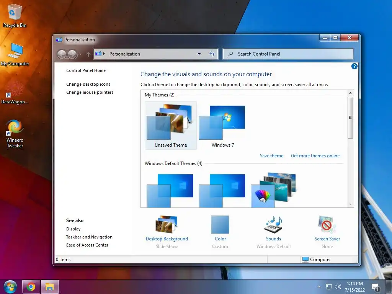Open Help with the question mark icon
The image size is (392, 294).
click(354, 66)
